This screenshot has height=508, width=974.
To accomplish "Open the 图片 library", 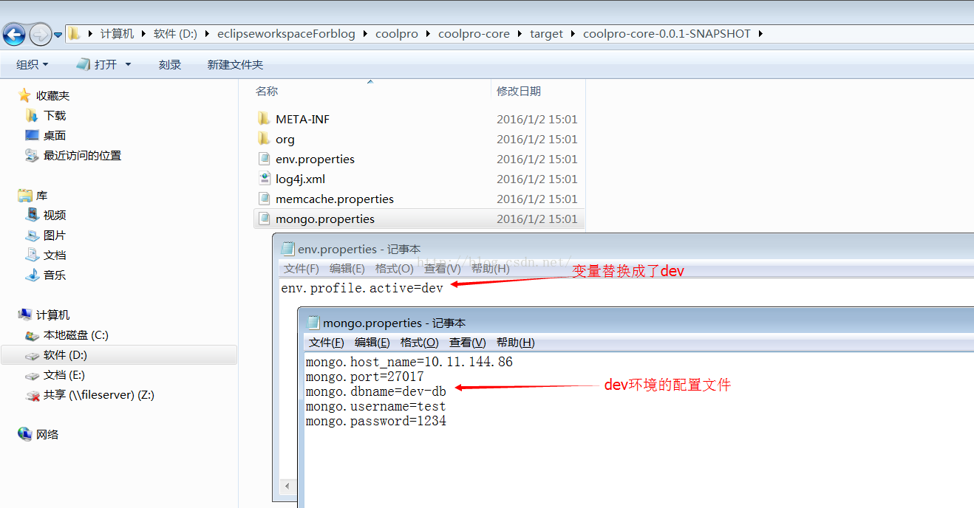I will (x=55, y=235).
